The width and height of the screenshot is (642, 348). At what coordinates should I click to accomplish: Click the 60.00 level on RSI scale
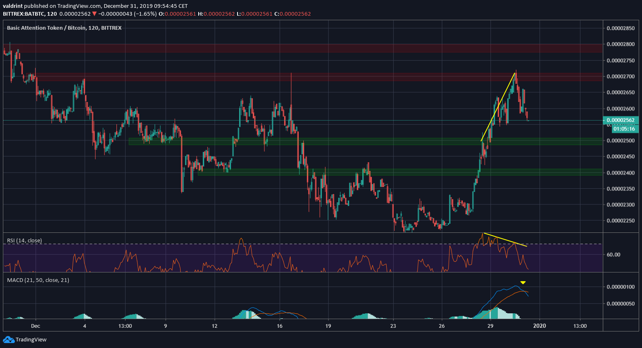[613, 255]
